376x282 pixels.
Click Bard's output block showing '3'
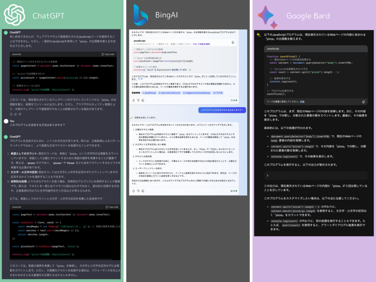pyautogui.click(x=315, y=175)
